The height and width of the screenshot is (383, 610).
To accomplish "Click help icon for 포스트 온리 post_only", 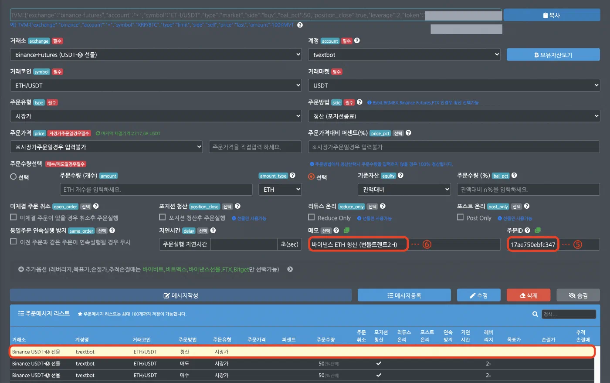I will (527, 206).
